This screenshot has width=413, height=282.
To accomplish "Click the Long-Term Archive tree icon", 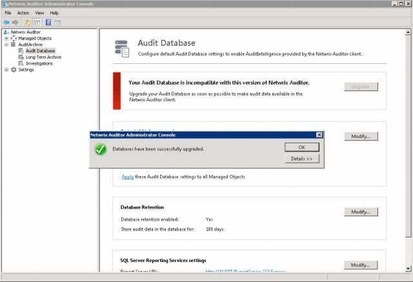I will (x=21, y=57).
